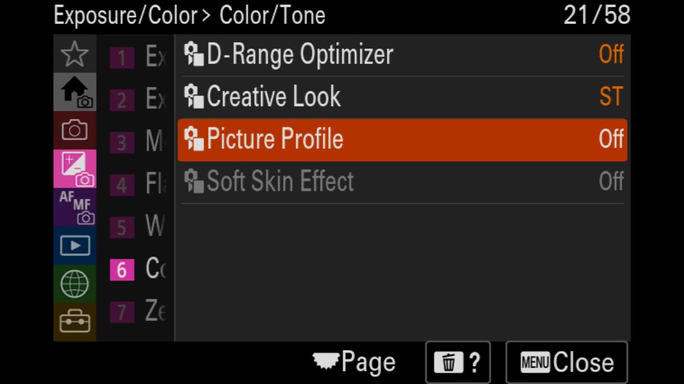Viewport: 684px width, 384px height.
Task: Open the Creative Look ST selector
Action: 401,96
